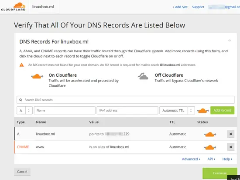
Task: Click the Value column header
Action: [x=94, y=122]
